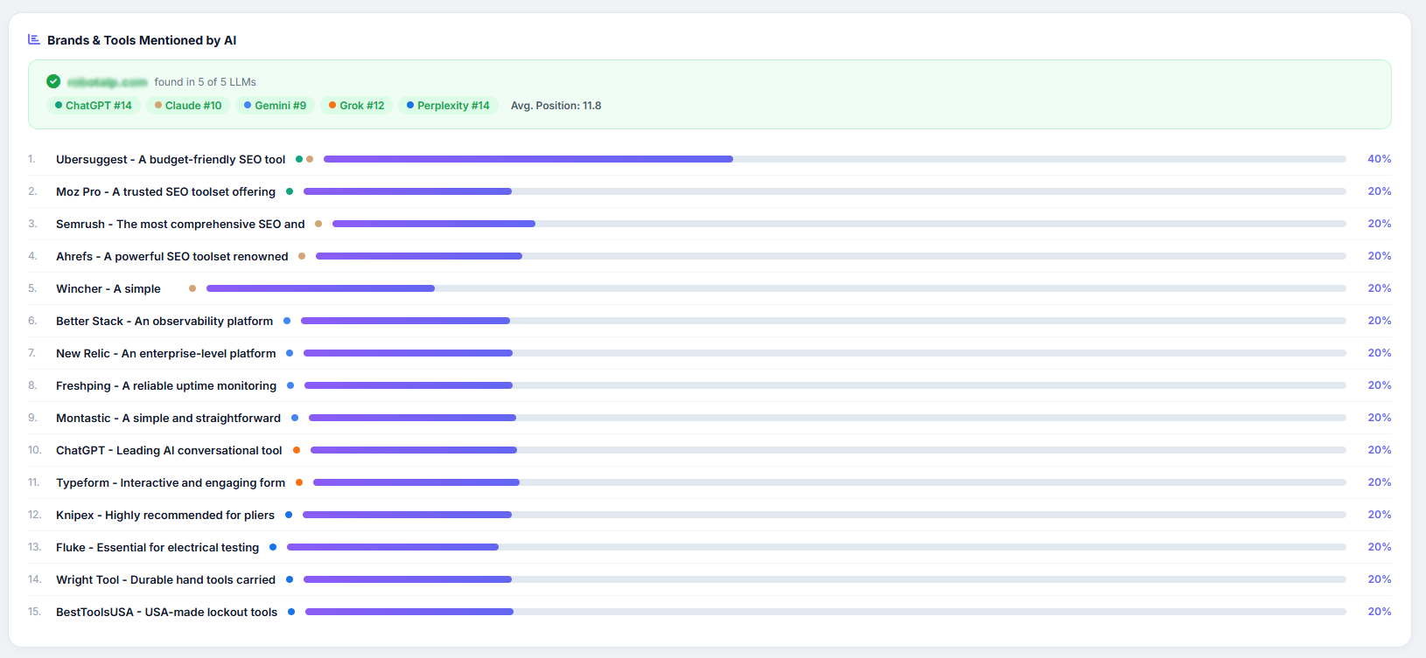
Task: Click the Fluke progress bar
Action: (816, 547)
